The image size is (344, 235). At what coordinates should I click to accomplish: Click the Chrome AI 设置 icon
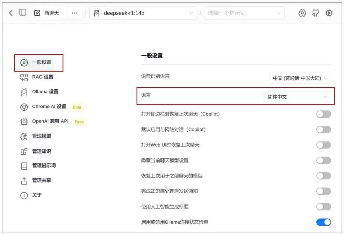click(24, 107)
